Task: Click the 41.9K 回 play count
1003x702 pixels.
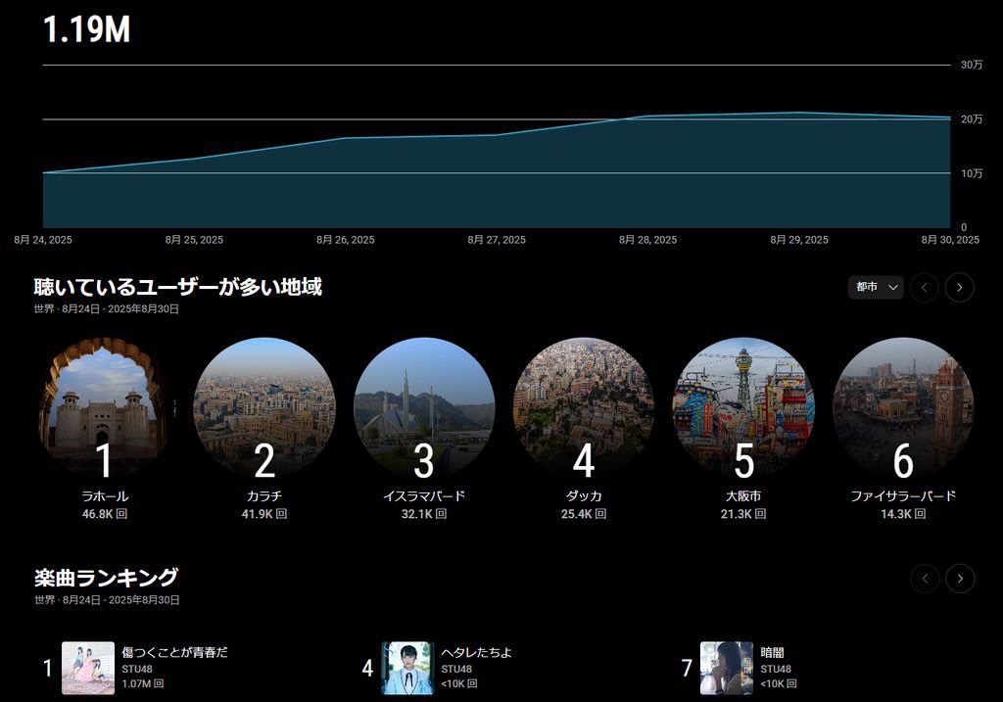Action: (x=264, y=513)
